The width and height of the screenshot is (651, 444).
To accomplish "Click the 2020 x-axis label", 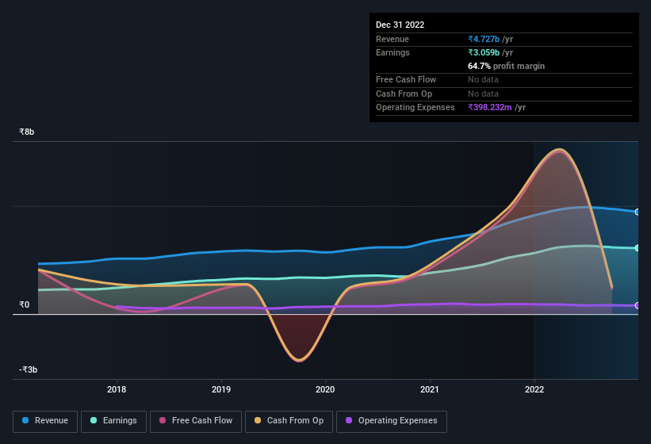I will coord(325,389).
